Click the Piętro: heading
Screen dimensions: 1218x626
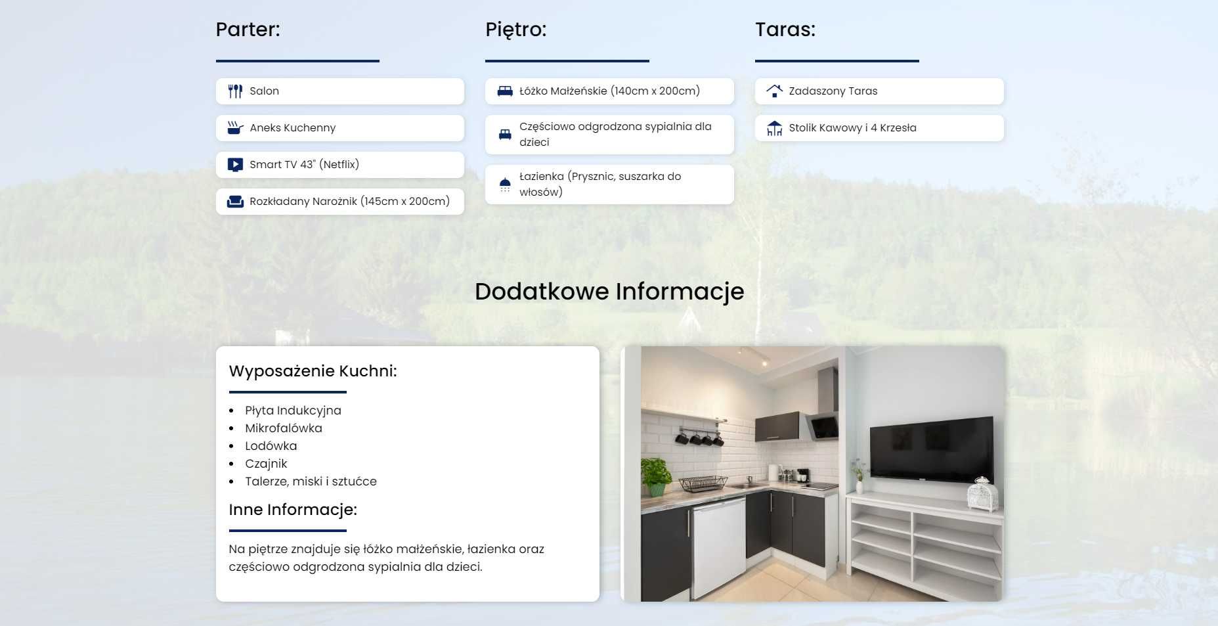[x=516, y=30]
